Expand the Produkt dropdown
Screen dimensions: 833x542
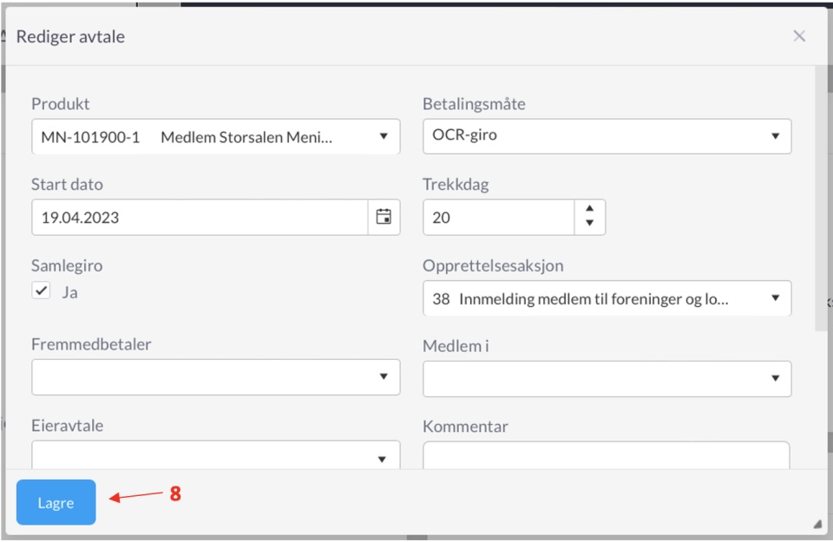click(216, 136)
